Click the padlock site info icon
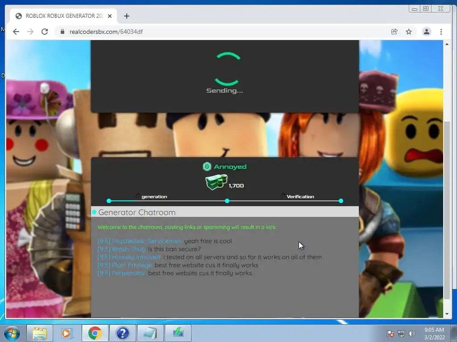 click(62, 32)
